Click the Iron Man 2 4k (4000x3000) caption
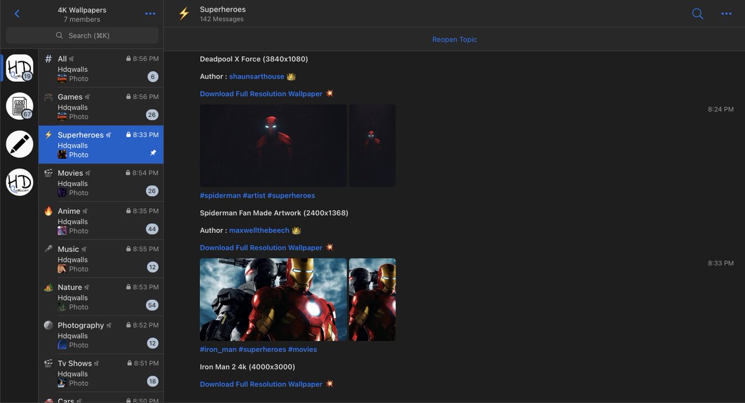 (248, 366)
